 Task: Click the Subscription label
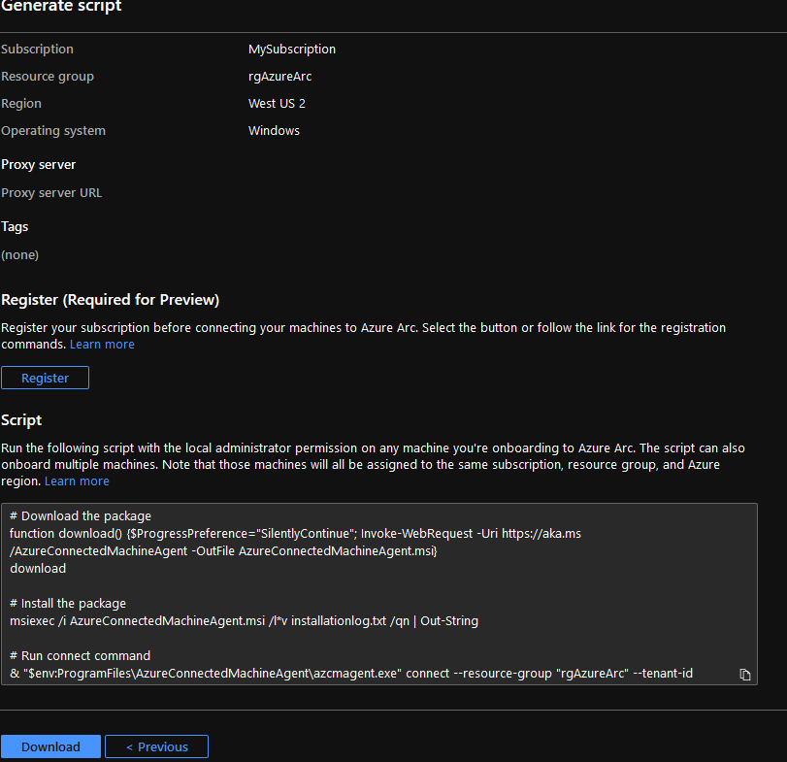pyautogui.click(x=37, y=50)
